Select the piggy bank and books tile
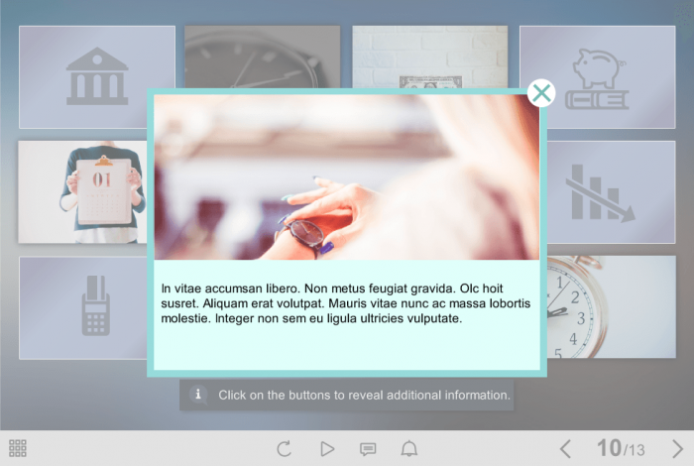The image size is (694, 466). point(597,76)
